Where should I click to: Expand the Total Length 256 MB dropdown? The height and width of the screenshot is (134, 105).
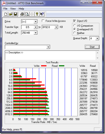(x=36, y=33)
